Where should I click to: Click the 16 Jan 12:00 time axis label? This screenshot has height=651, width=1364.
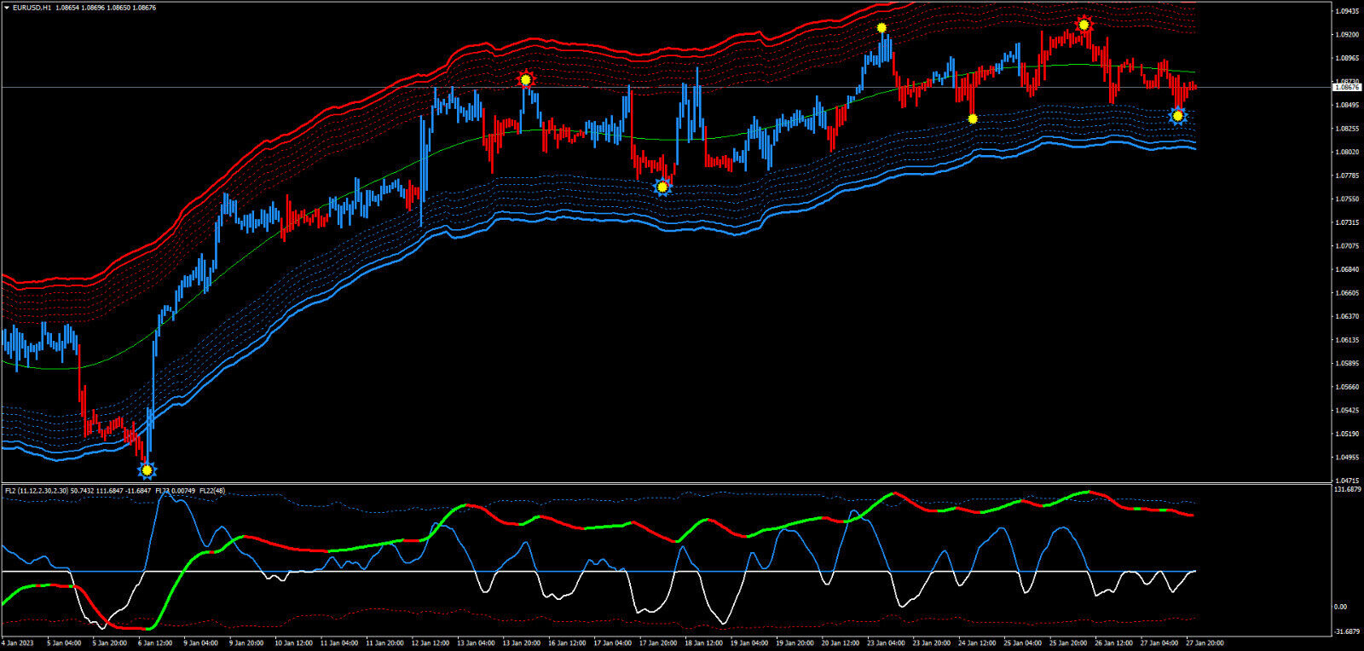coord(566,643)
